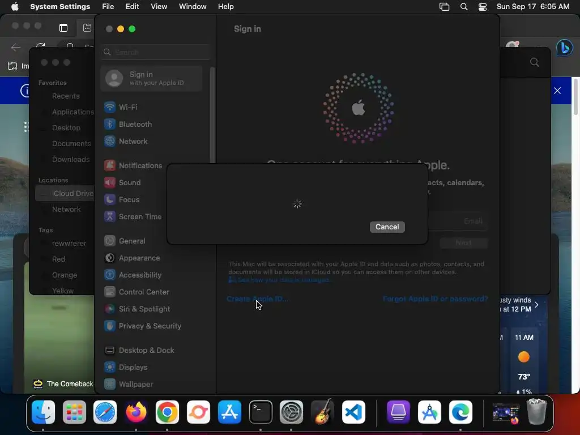Open Visual Studio Code from the Dock
Viewport: 580px width, 435px height.
pos(353,412)
